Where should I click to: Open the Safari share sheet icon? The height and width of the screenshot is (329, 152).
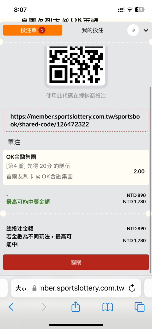[x=76, y=306]
